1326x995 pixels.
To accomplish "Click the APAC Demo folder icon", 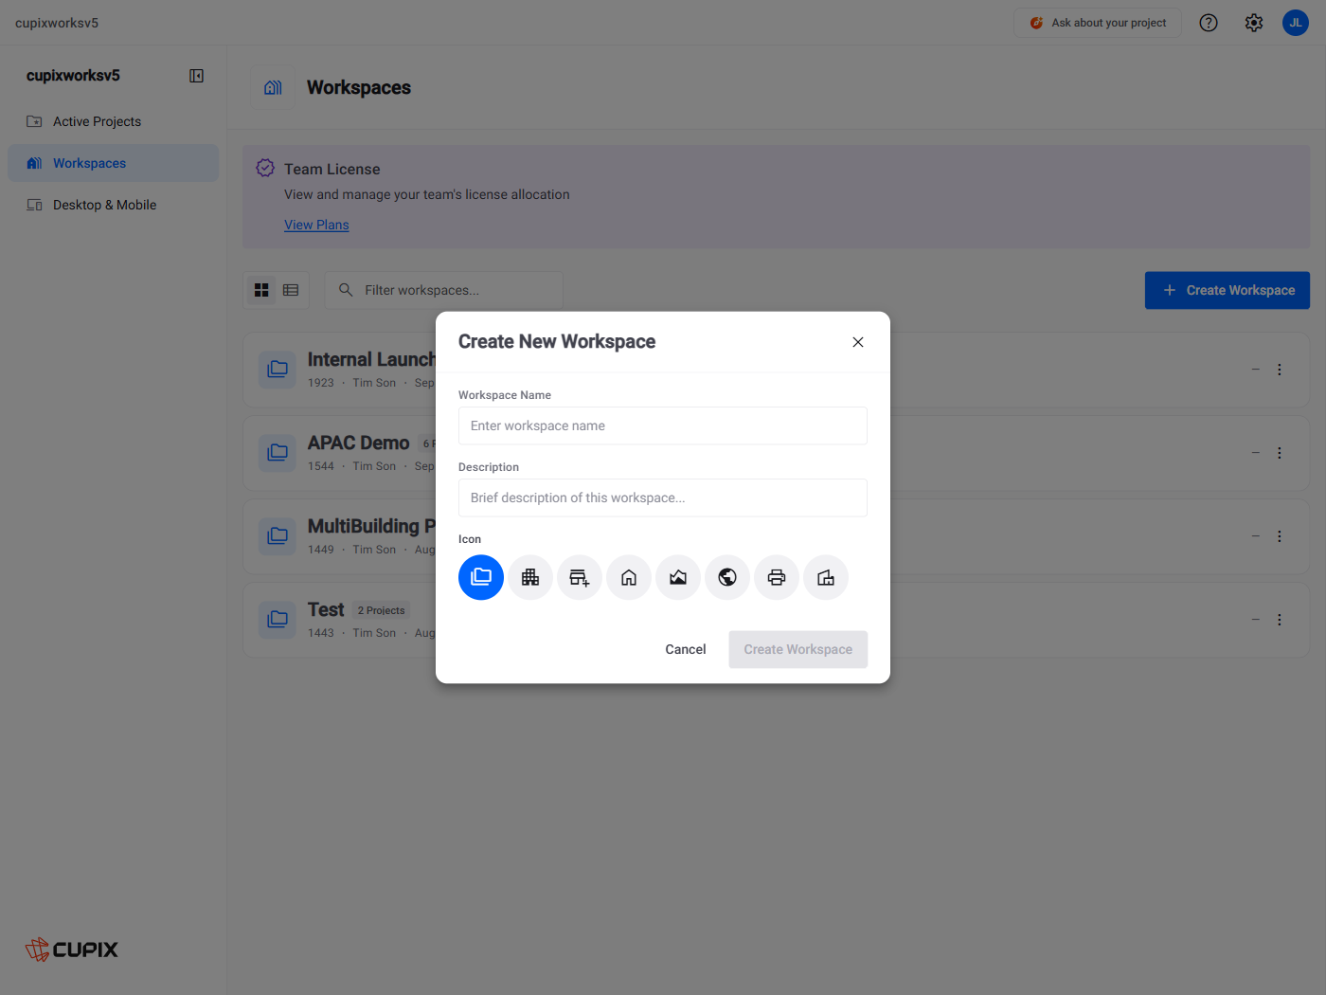I will click(x=278, y=453).
